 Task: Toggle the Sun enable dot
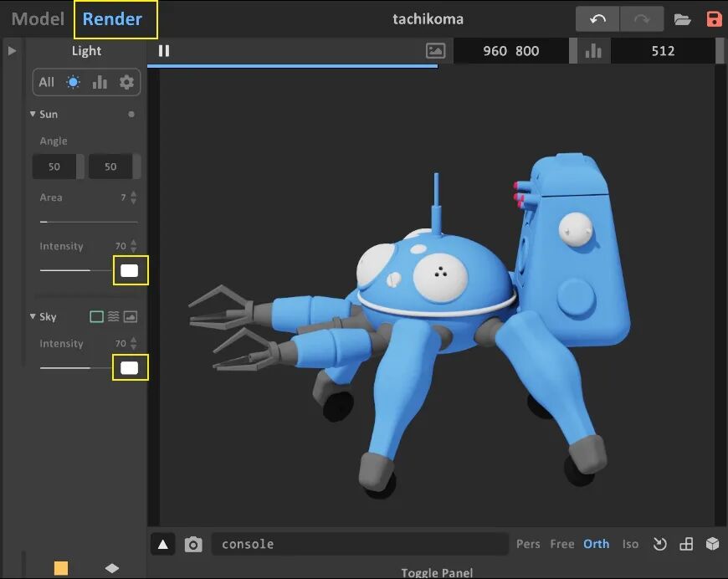[131, 115]
